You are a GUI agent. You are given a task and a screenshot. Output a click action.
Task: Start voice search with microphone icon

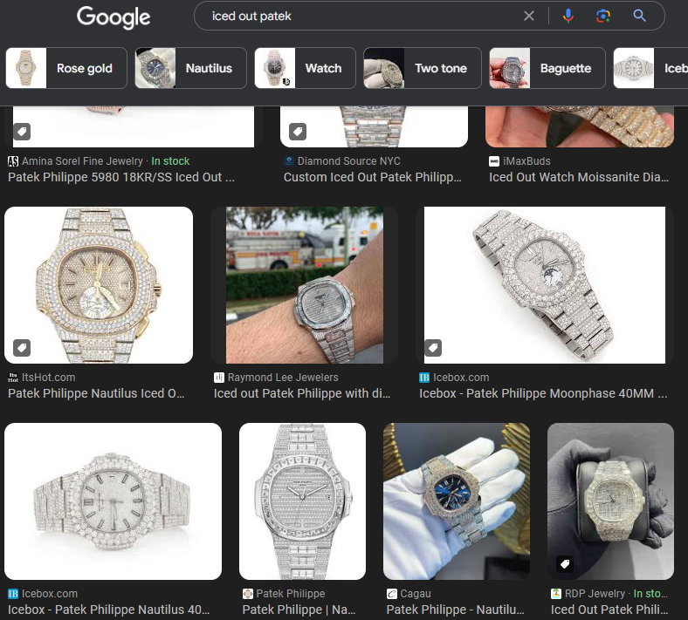(568, 17)
